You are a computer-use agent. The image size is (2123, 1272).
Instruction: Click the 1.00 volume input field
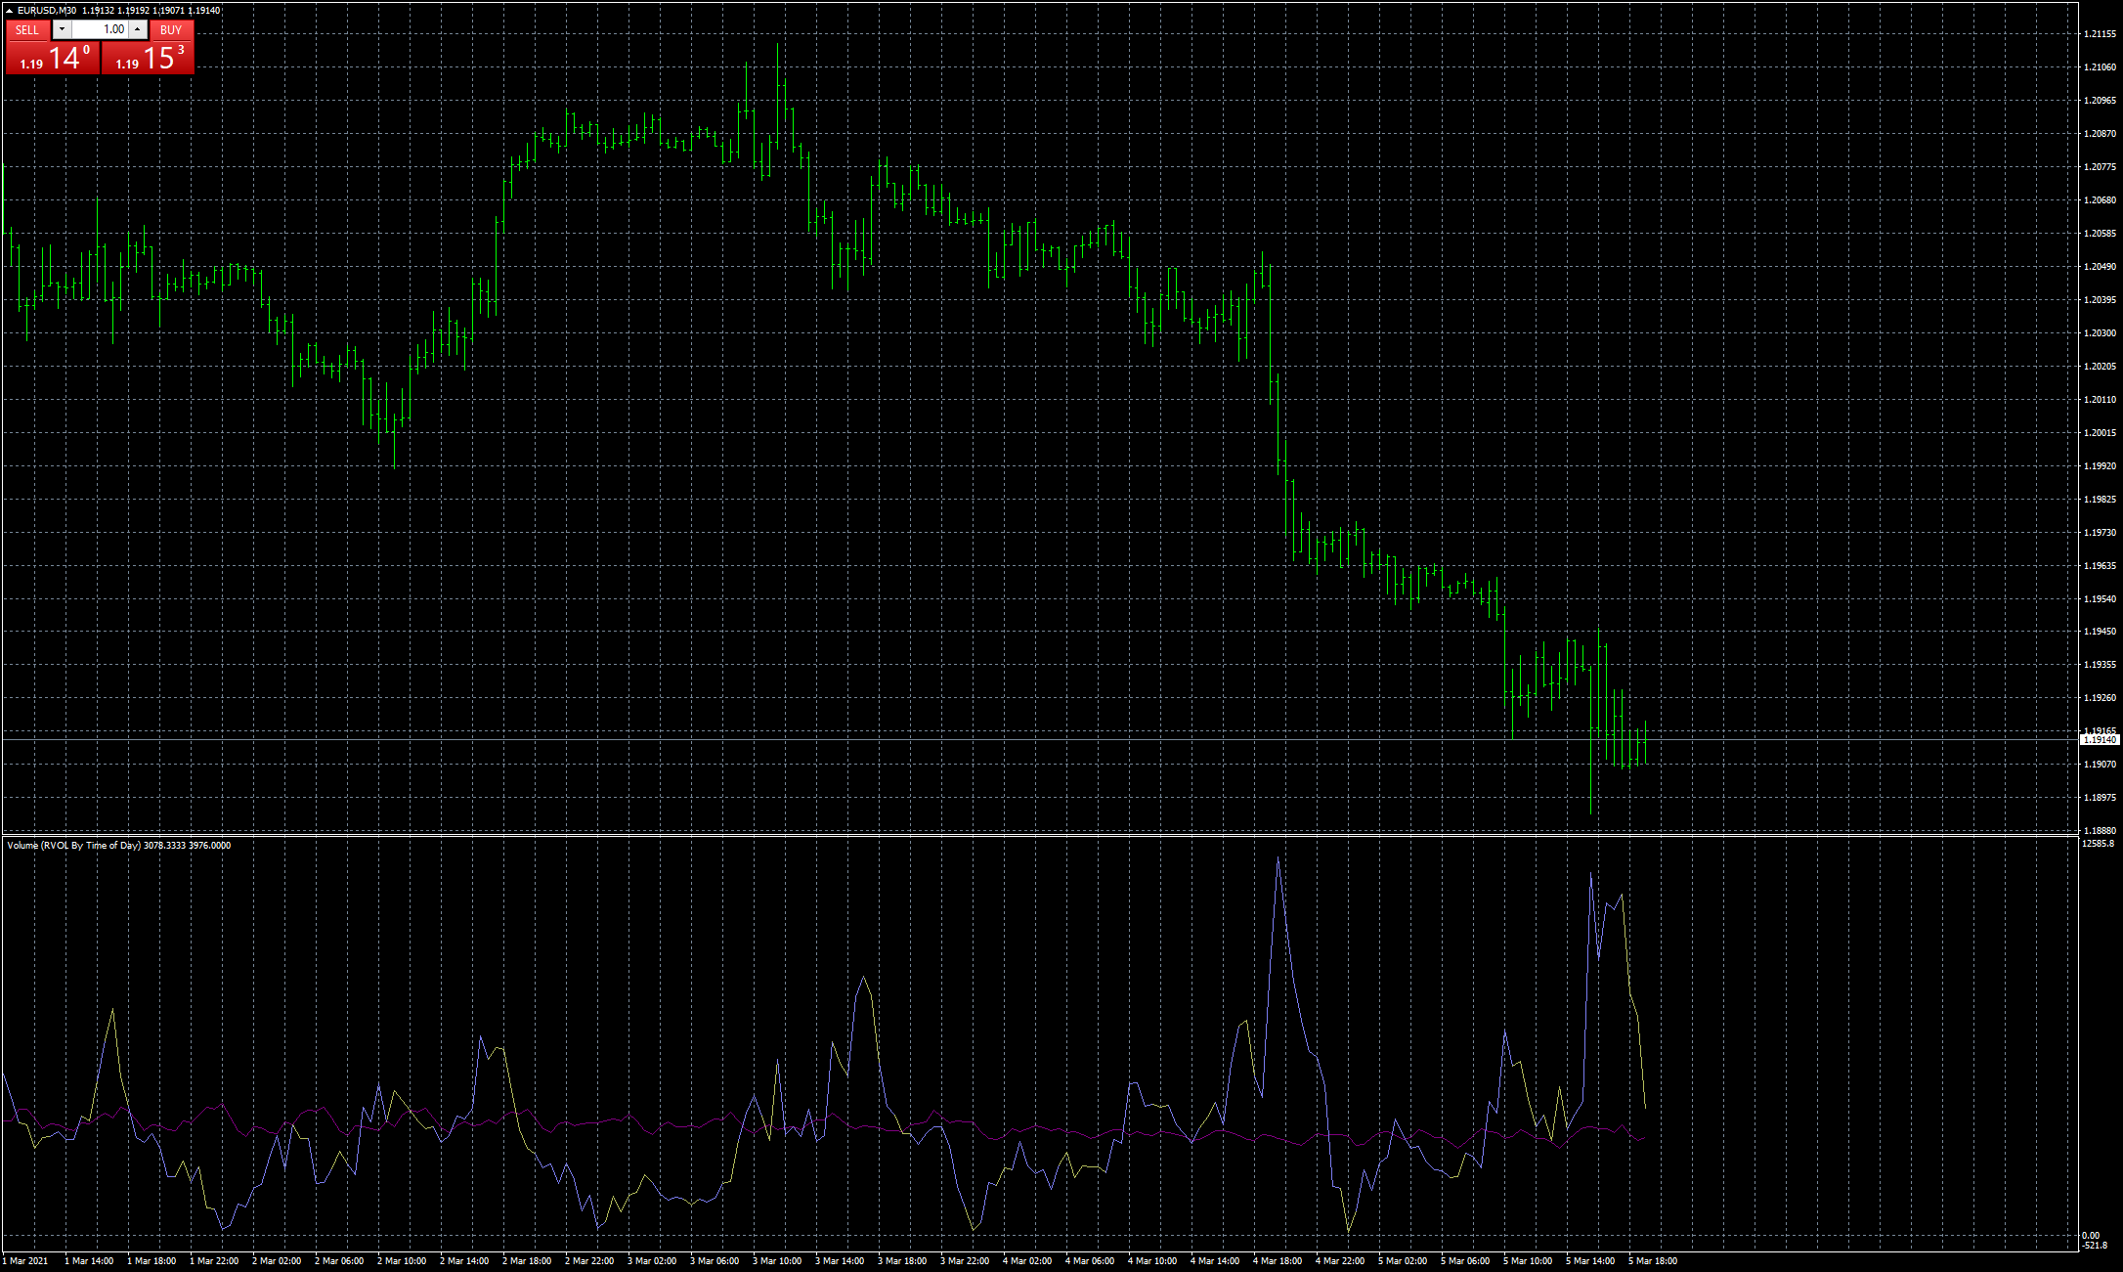(100, 29)
